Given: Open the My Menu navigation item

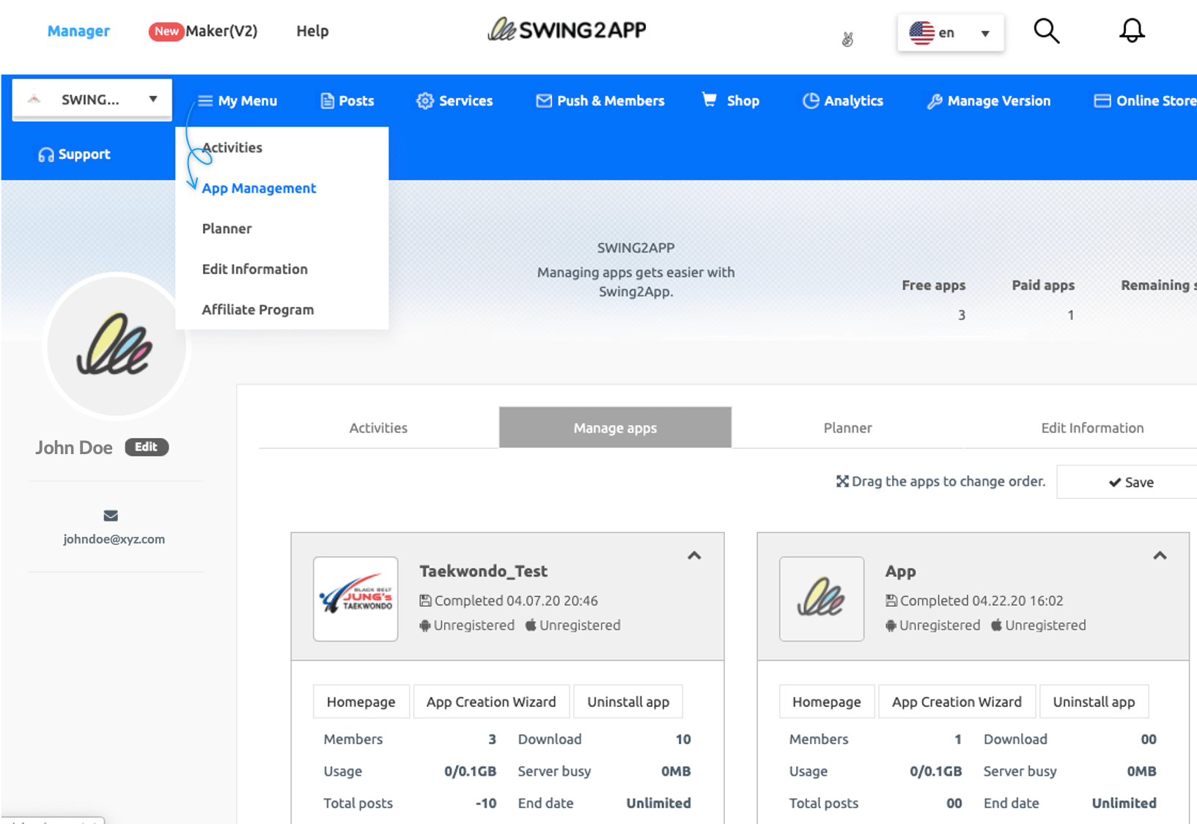Looking at the screenshot, I should [237, 101].
